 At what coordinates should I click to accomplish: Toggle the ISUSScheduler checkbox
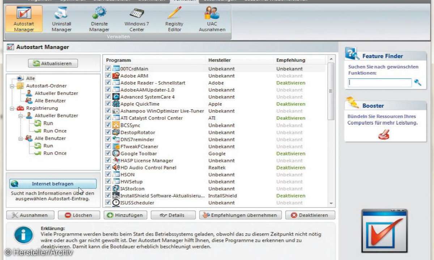point(108,203)
